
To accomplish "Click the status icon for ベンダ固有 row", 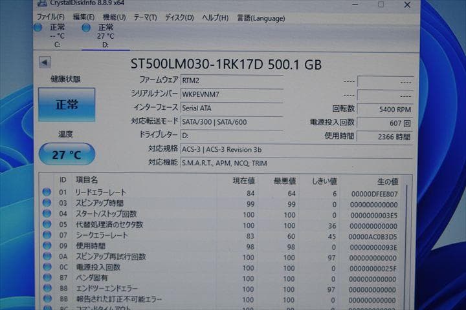I will [47, 277].
